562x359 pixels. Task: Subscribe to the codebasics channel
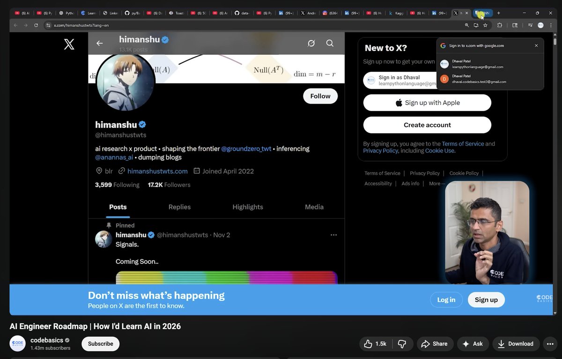tap(100, 344)
